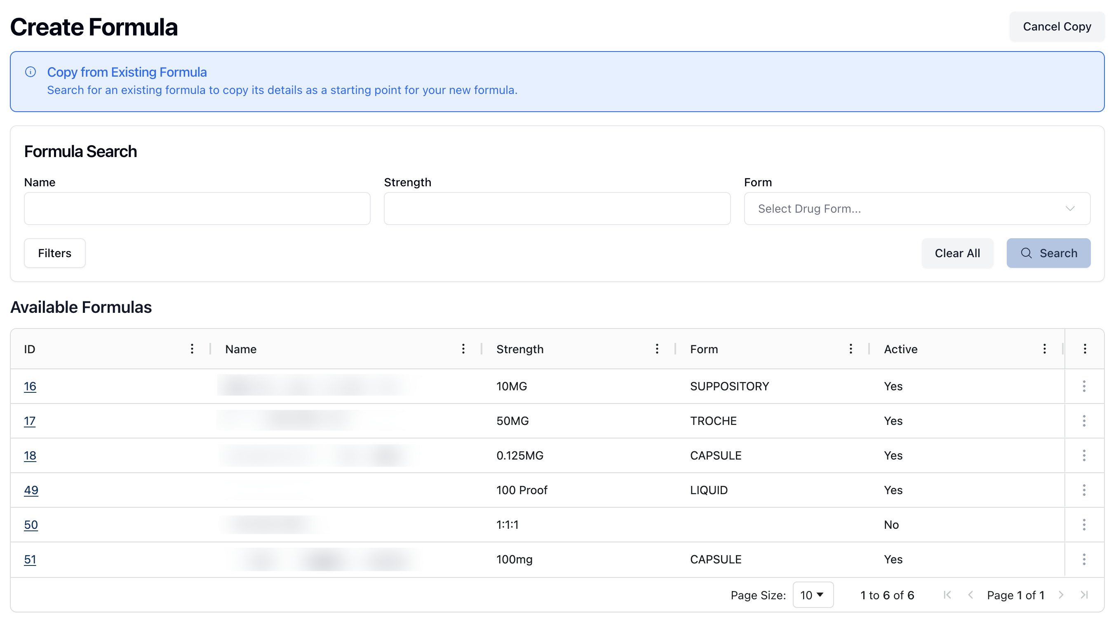Click the Search button
Image resolution: width=1116 pixels, height=624 pixels.
(x=1048, y=253)
